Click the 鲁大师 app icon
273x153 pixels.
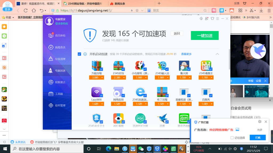(x=184, y=66)
